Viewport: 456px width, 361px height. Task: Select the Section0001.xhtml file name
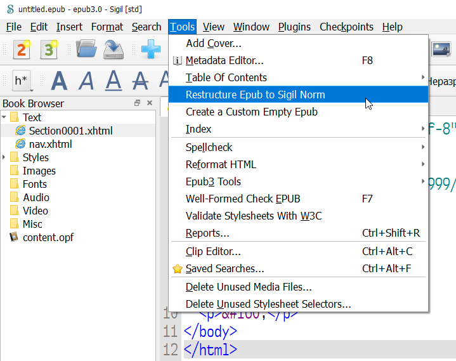(70, 131)
